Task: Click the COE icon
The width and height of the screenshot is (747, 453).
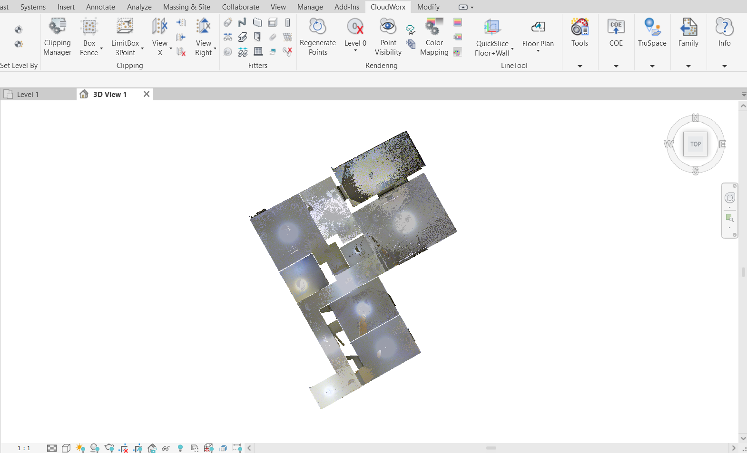Action: pos(616,27)
